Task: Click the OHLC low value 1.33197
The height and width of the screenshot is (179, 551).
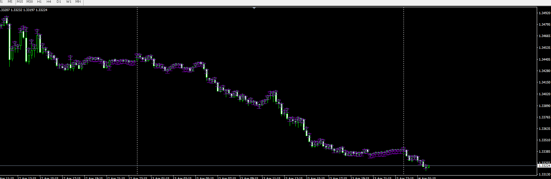Action: click(x=29, y=10)
